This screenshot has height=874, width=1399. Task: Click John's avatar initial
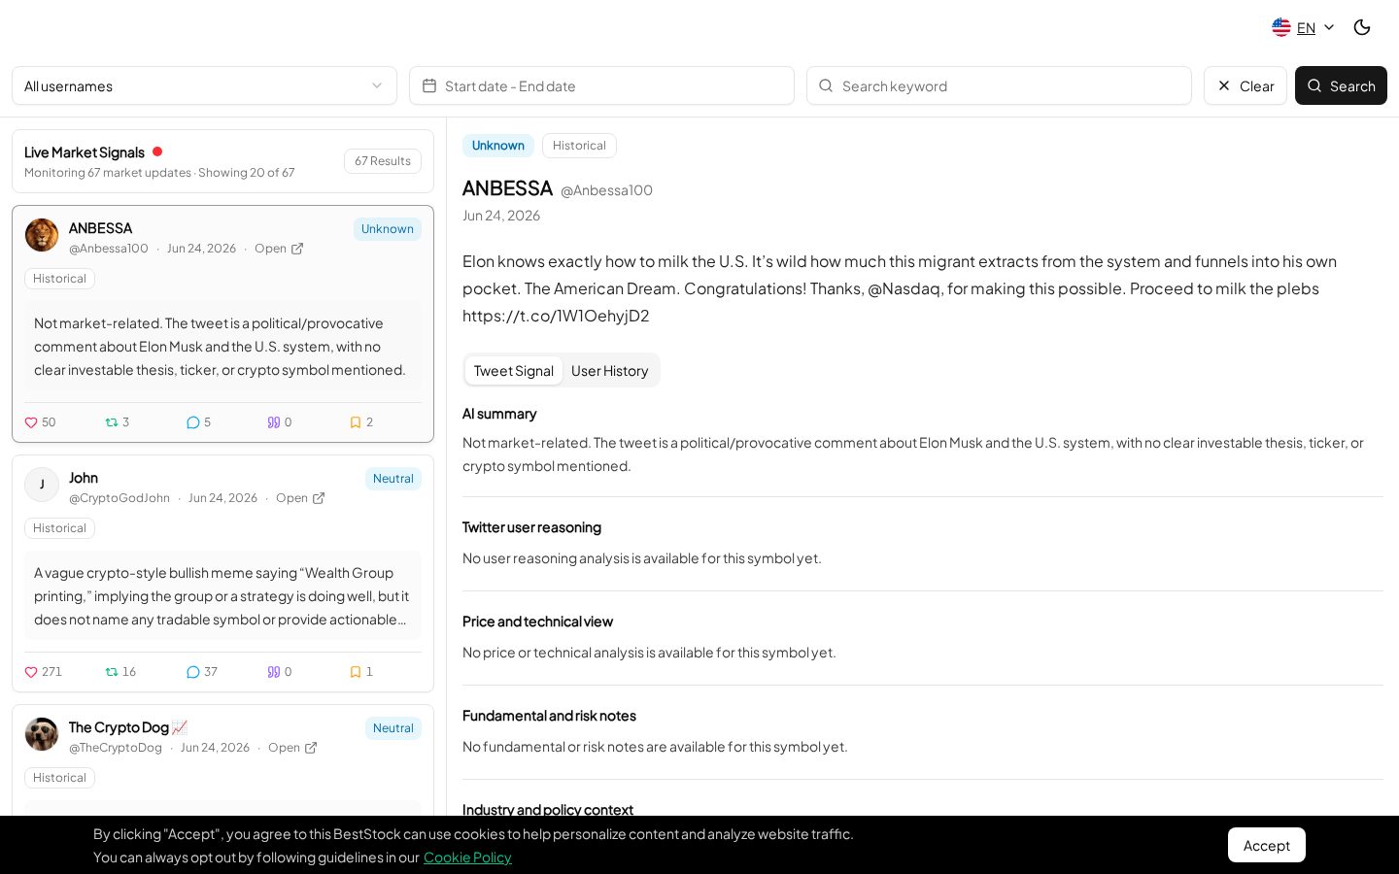42,485
